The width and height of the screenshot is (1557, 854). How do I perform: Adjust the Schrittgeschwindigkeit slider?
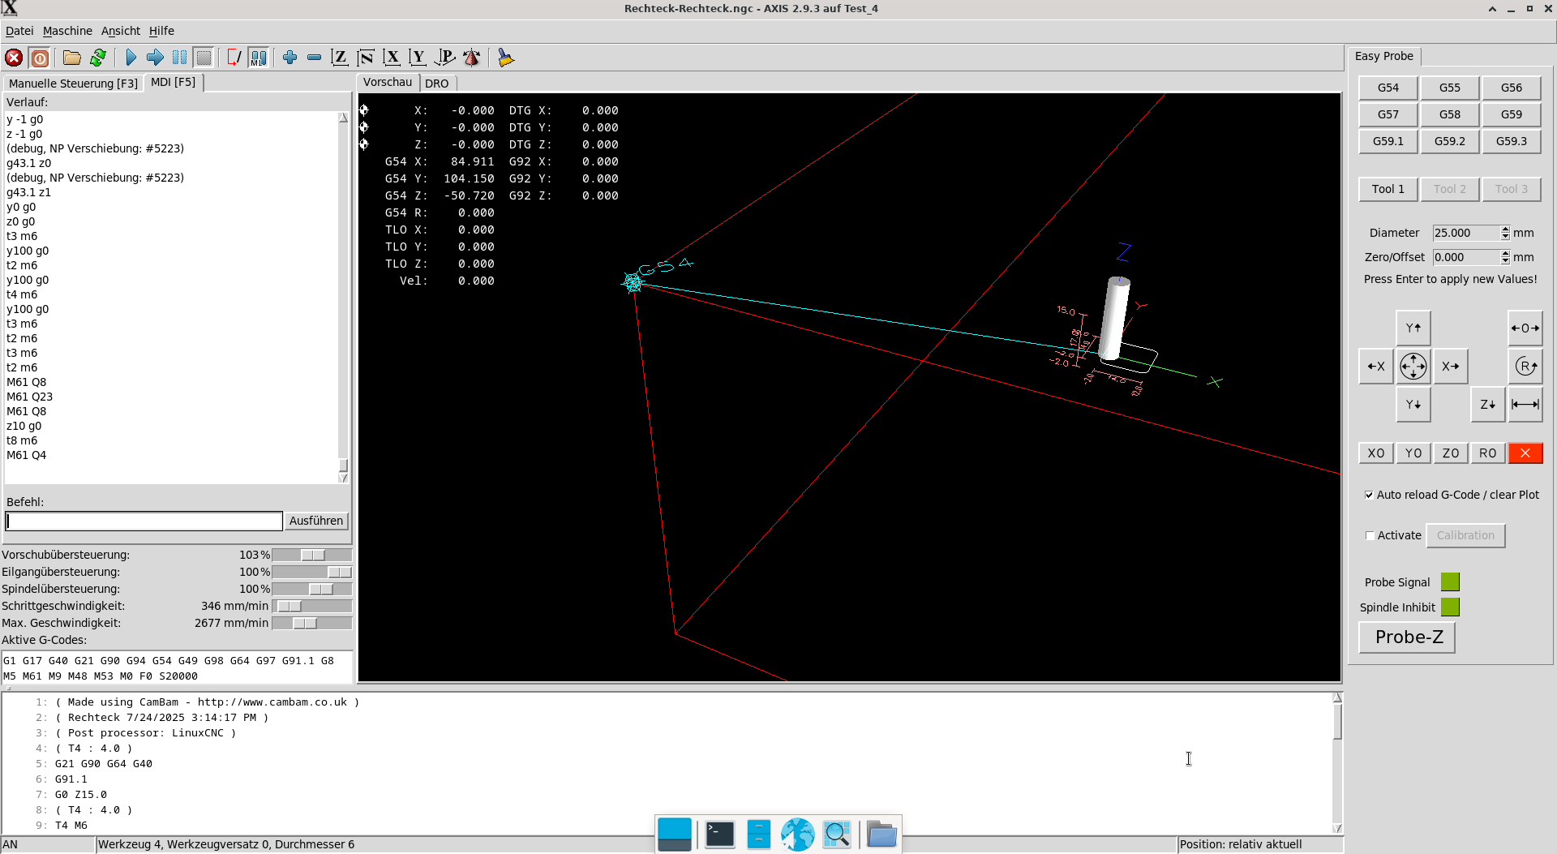(x=312, y=606)
